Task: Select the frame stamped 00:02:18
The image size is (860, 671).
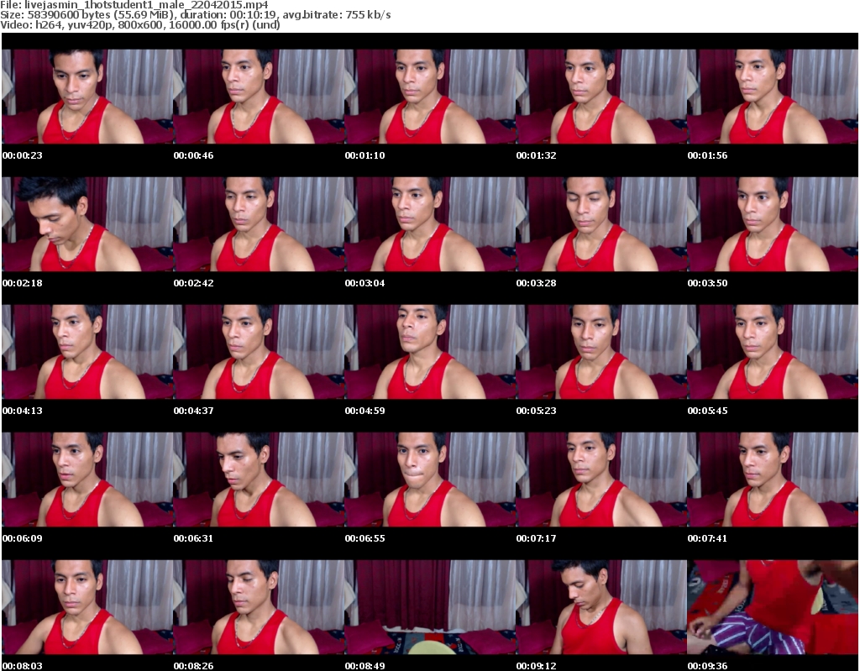Action: [x=87, y=224]
